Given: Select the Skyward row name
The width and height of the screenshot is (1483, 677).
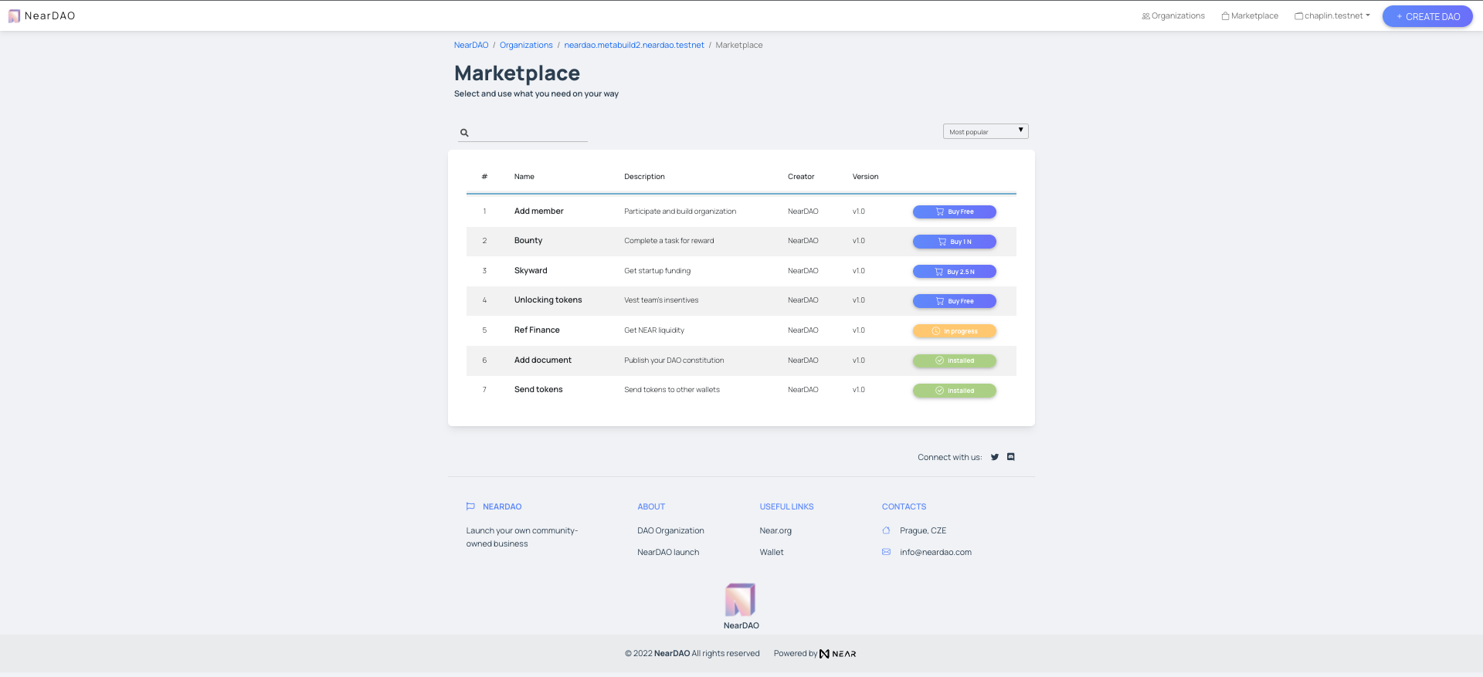Looking at the screenshot, I should [x=531, y=271].
